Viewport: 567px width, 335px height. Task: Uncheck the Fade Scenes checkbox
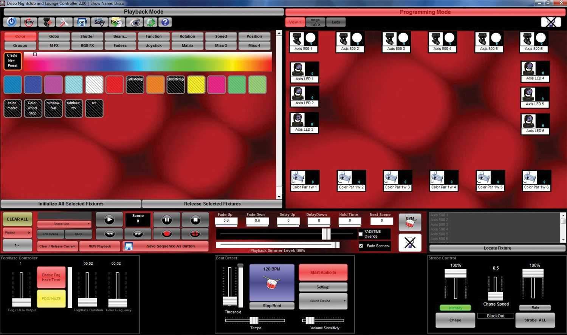361,246
